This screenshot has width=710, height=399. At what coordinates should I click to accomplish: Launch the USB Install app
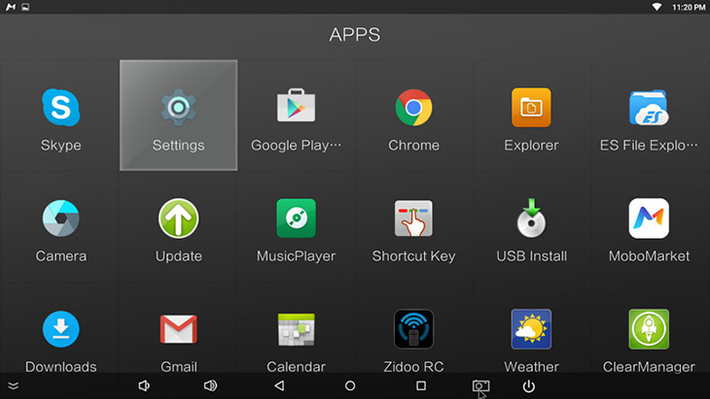(531, 227)
